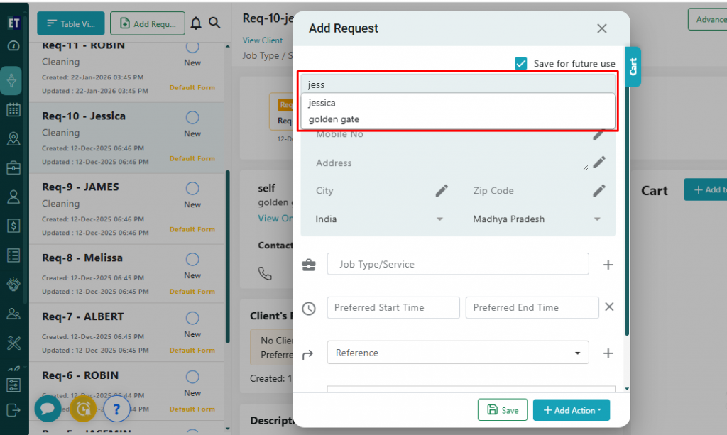Select the Req-10 Jessica status circle
The width and height of the screenshot is (727, 435).
coord(192,117)
